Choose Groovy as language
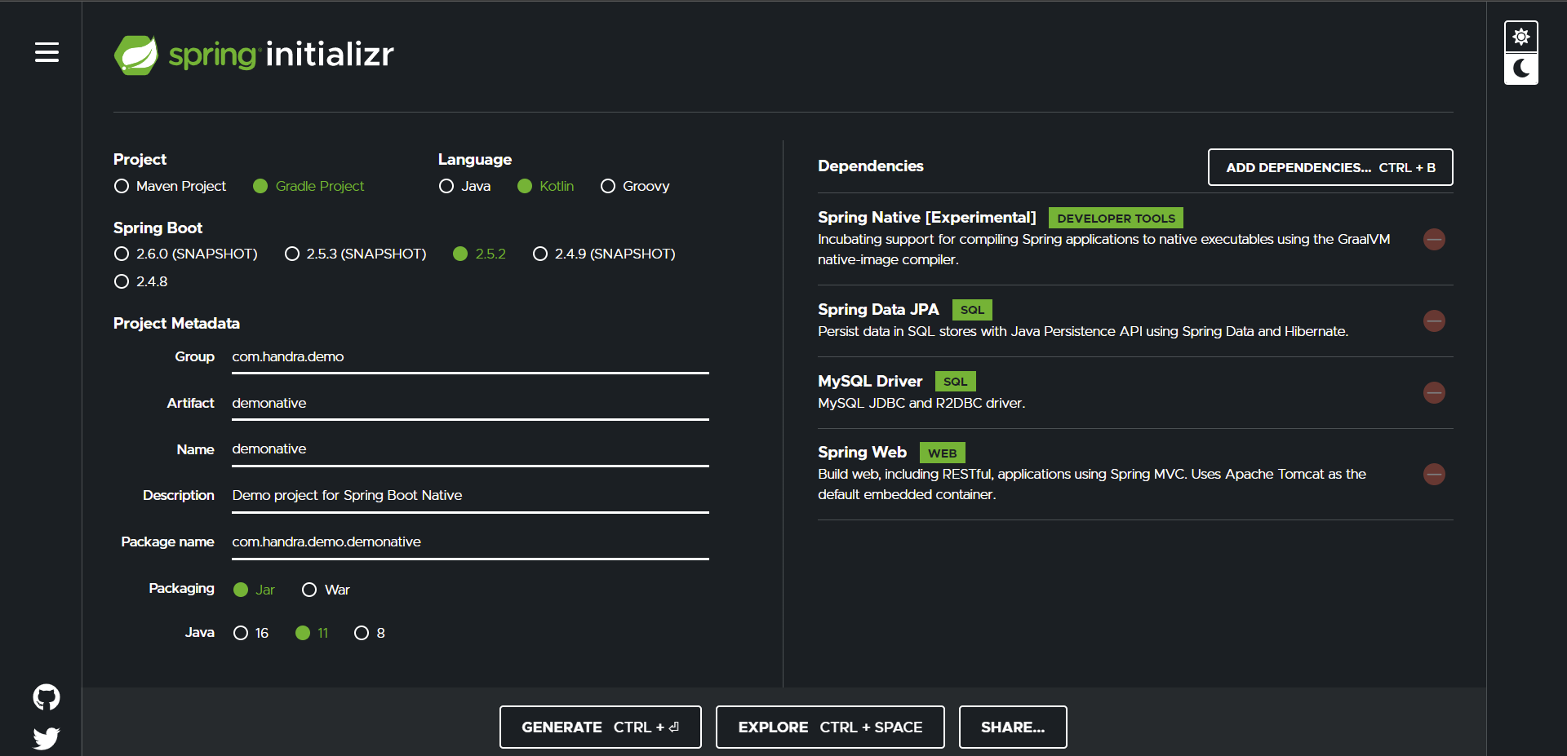Screen dimensions: 1567x756 pyautogui.click(x=635, y=186)
